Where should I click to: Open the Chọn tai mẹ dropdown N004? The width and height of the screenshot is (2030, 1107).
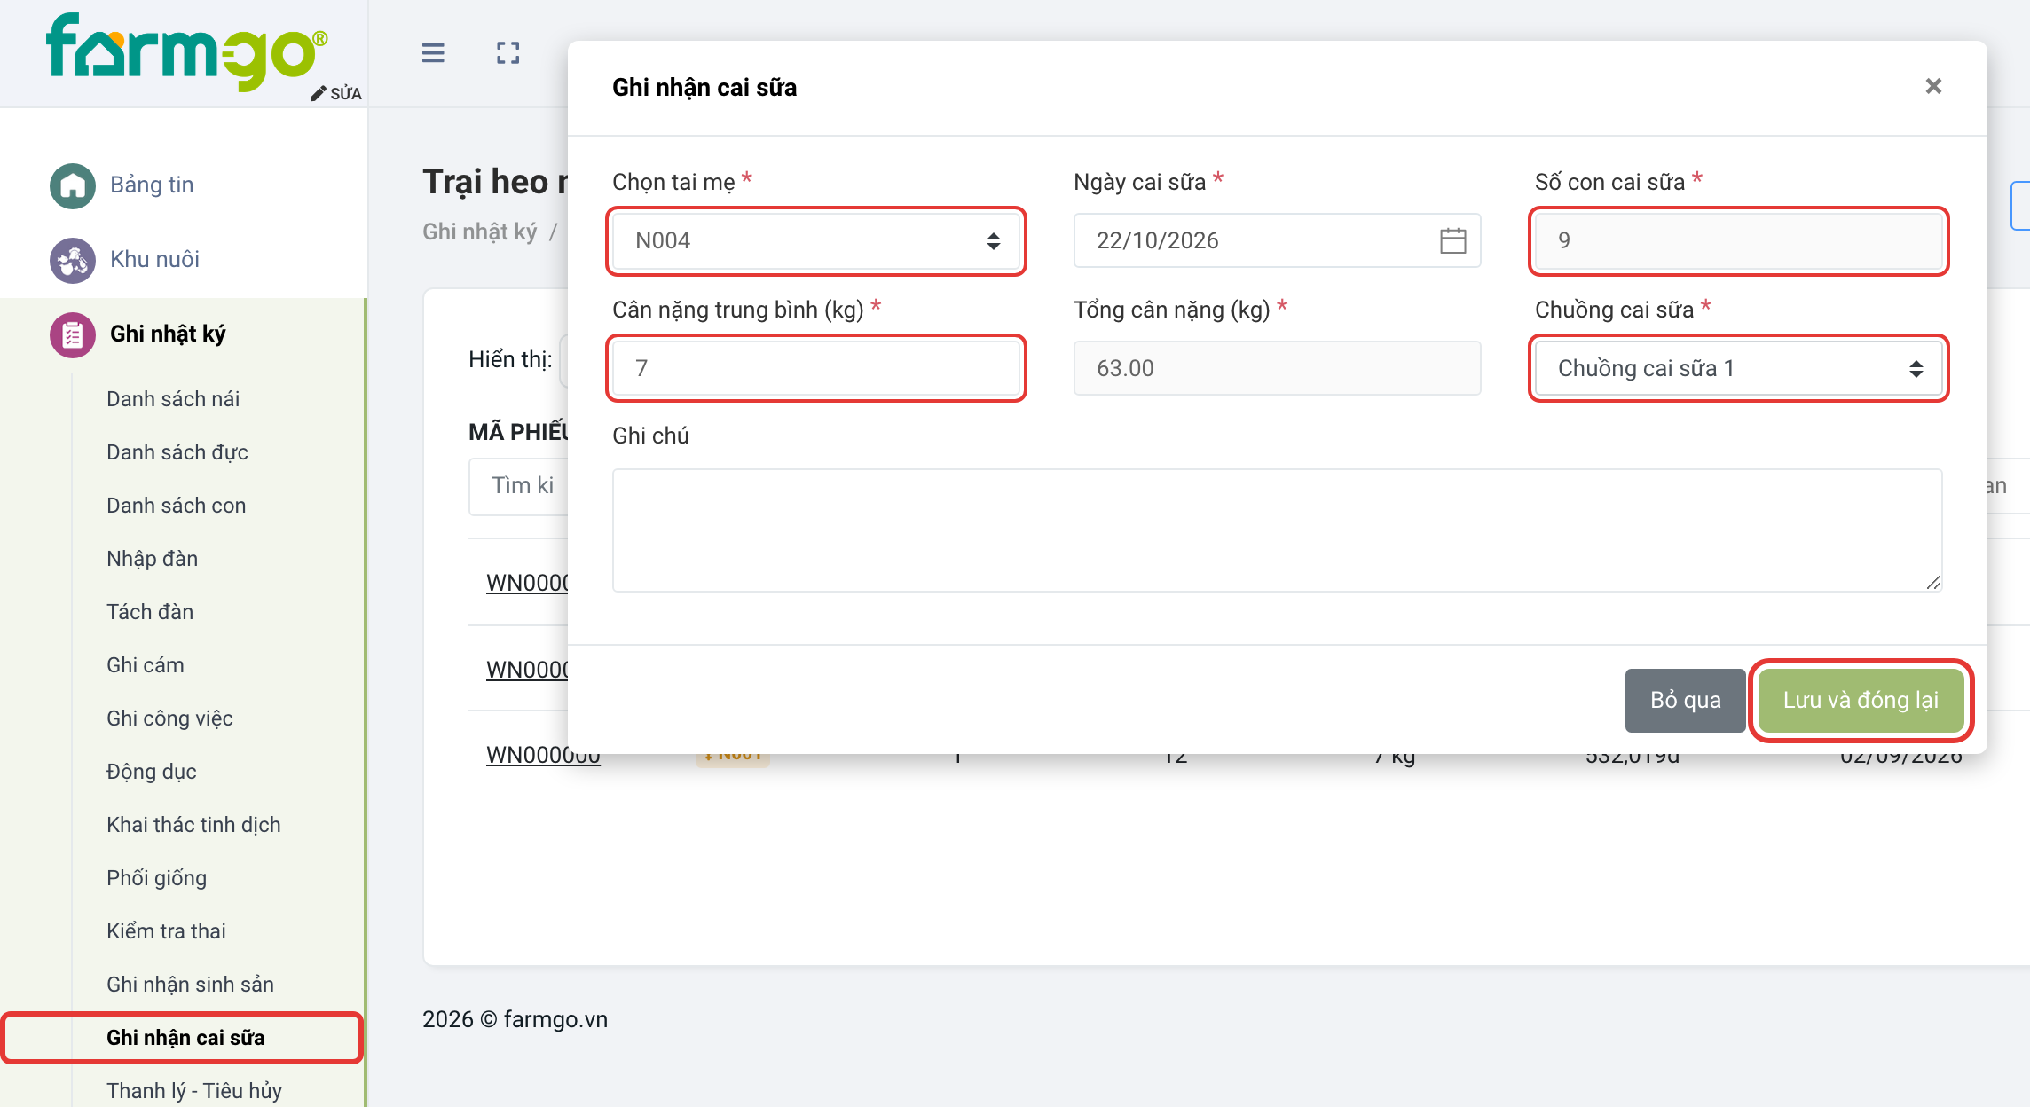pyautogui.click(x=816, y=240)
